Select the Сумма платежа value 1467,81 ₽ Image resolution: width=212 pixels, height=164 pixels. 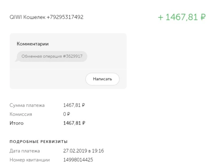(x=74, y=105)
